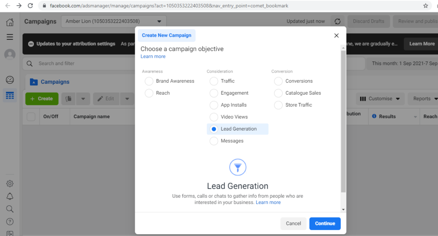Click the On/Off column header
Image resolution: width=438 pixels, height=236 pixels.
[x=51, y=117]
